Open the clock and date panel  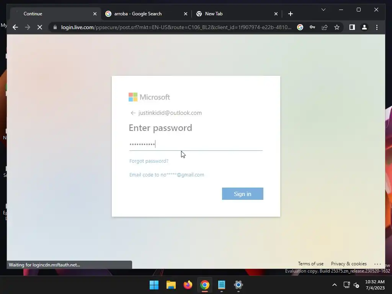(375, 285)
